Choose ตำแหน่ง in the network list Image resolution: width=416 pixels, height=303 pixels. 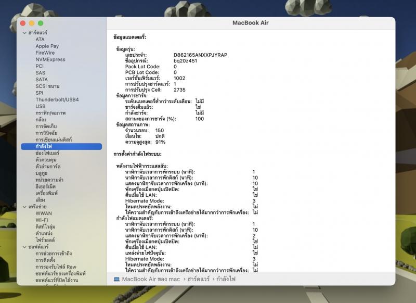[44, 233]
